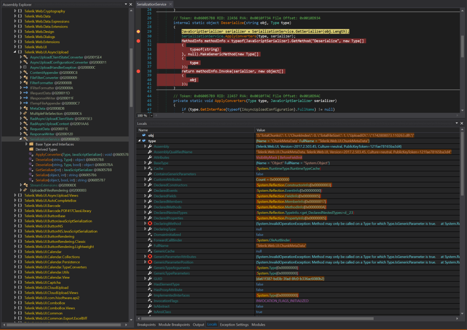Open Assembly Explorer panel options dropdown

126,4
